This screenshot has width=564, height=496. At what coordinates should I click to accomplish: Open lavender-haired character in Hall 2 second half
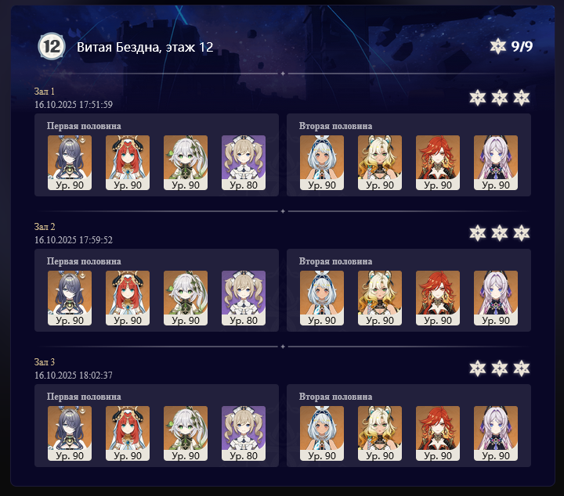(496, 298)
